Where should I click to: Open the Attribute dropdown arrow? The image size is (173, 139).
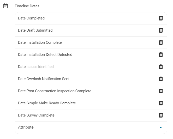coord(161,127)
